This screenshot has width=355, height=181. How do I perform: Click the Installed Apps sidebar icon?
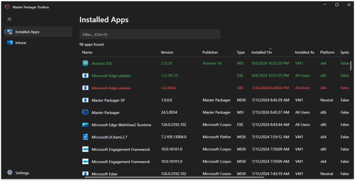coord(10,32)
